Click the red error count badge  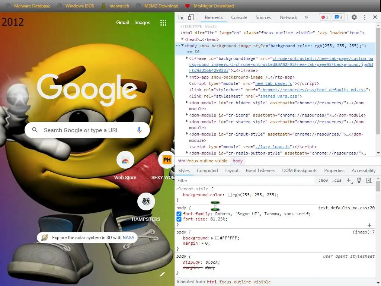[324, 17]
